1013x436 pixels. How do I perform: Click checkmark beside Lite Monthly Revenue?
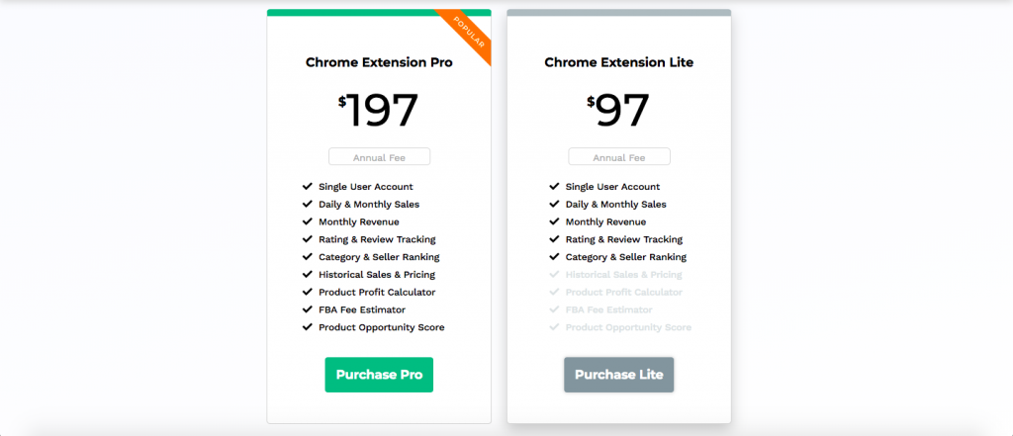[x=554, y=221]
